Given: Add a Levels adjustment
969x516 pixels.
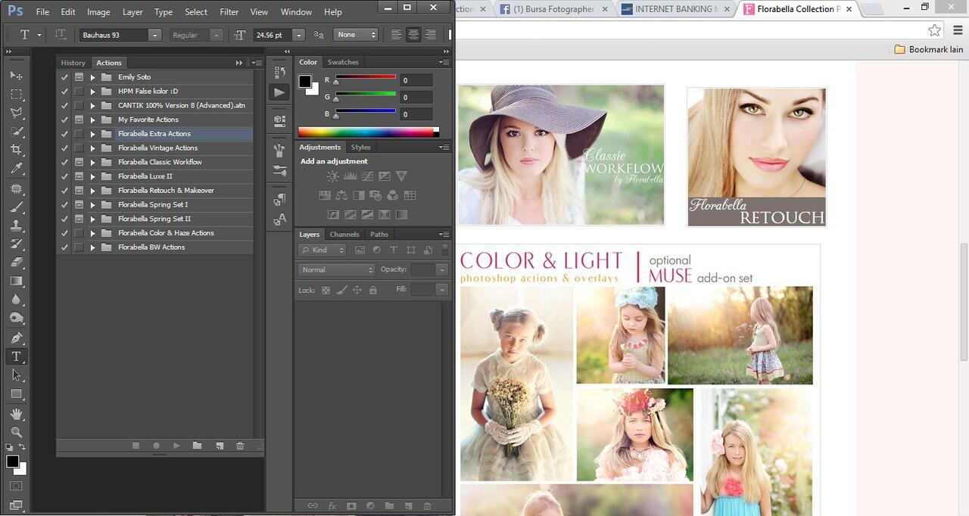Looking at the screenshot, I should [x=350, y=176].
